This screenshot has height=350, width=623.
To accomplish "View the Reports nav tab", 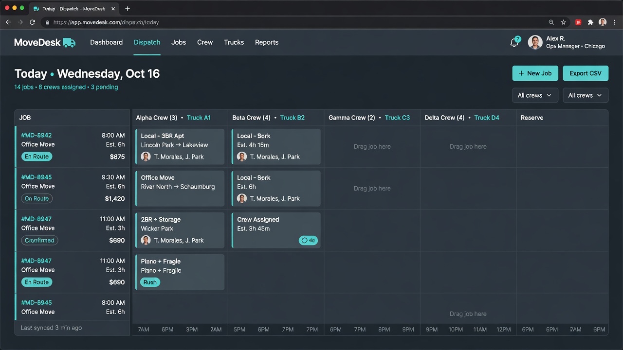I will [267, 42].
